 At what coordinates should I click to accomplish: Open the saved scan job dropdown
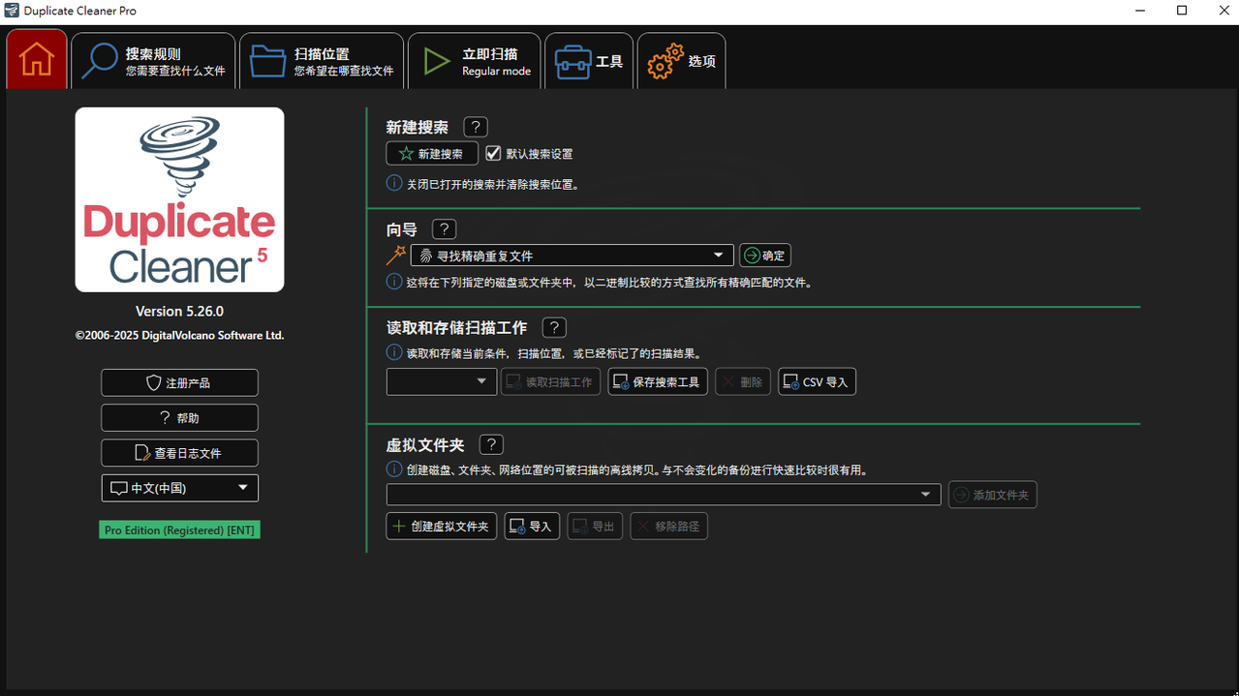click(442, 381)
